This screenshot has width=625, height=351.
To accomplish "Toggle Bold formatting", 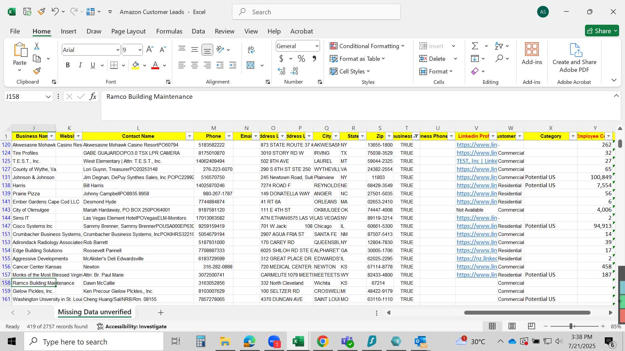I will tap(68, 65).
